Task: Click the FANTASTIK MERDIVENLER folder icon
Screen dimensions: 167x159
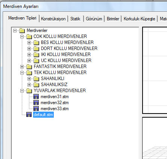Action: [29, 67]
